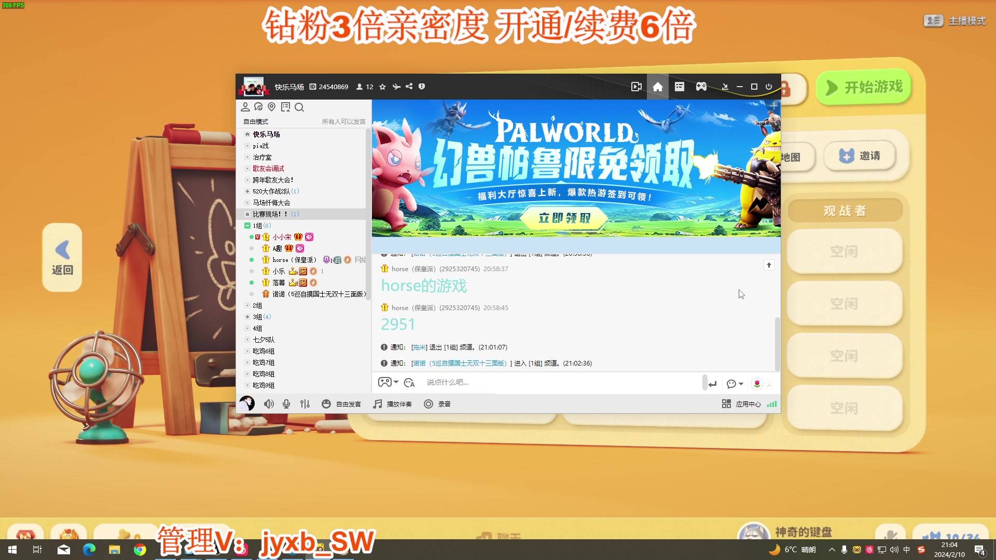Click the shield report icon
This screenshot has width=996, height=560.
(x=422, y=87)
